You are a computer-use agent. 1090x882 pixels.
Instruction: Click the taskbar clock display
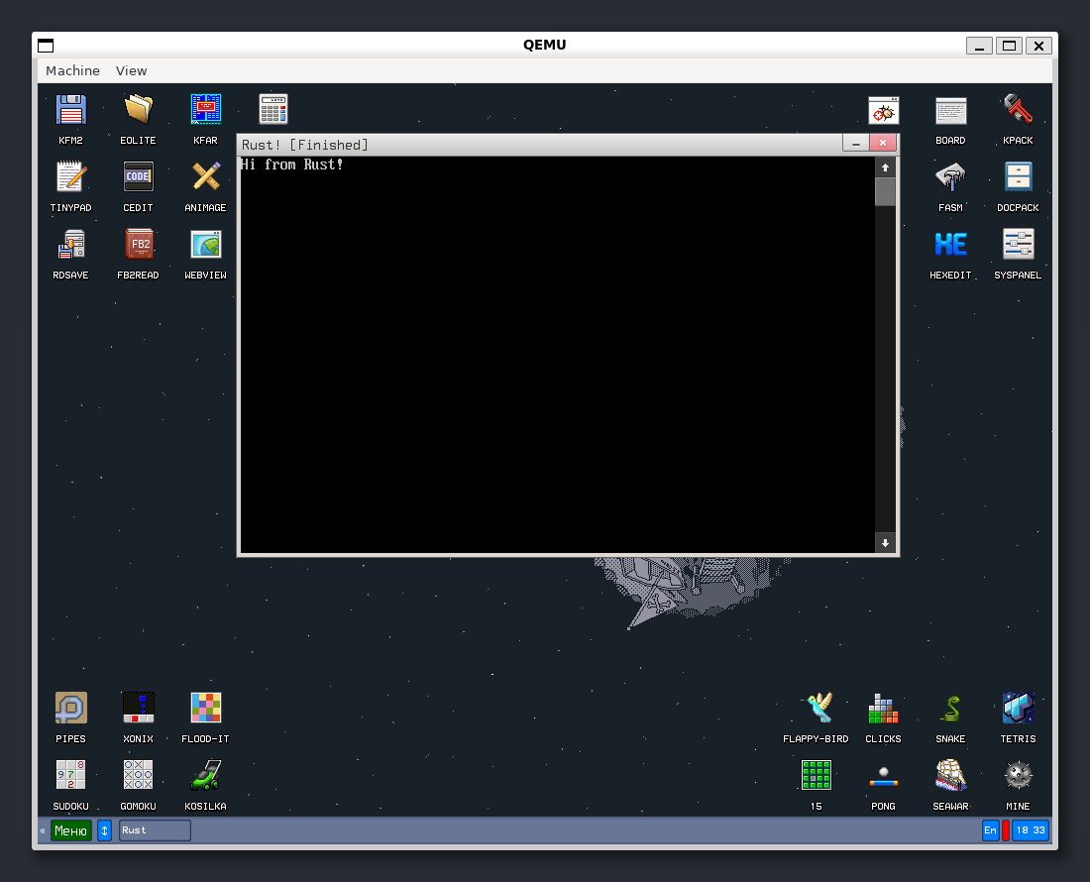coord(1030,830)
